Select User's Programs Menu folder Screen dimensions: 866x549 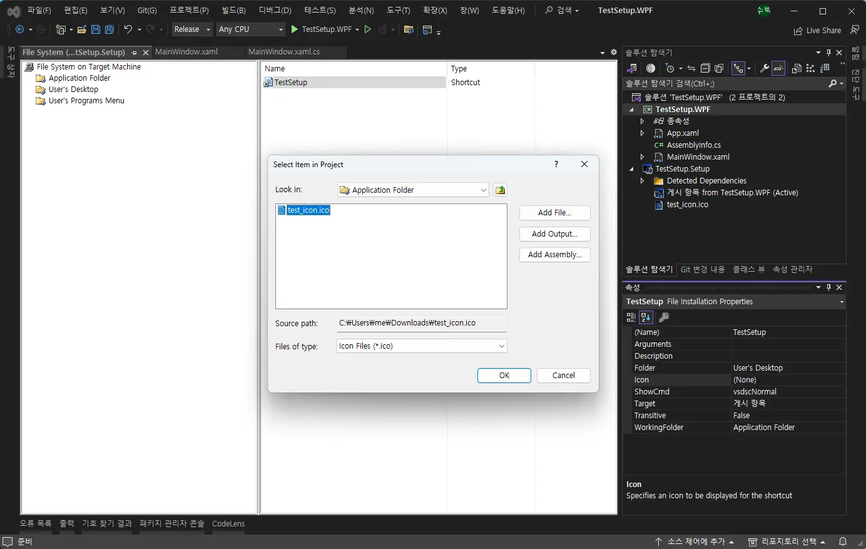[x=86, y=101]
